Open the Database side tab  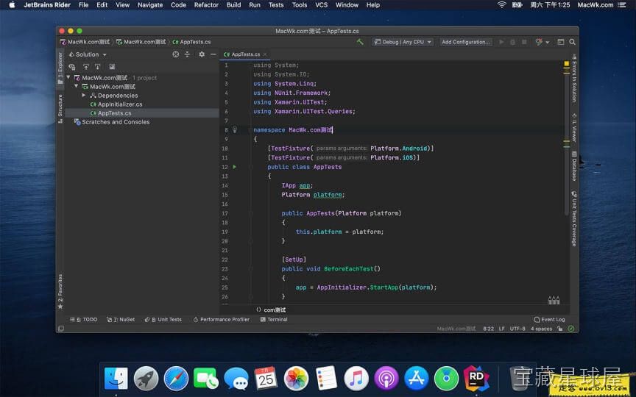click(x=574, y=165)
